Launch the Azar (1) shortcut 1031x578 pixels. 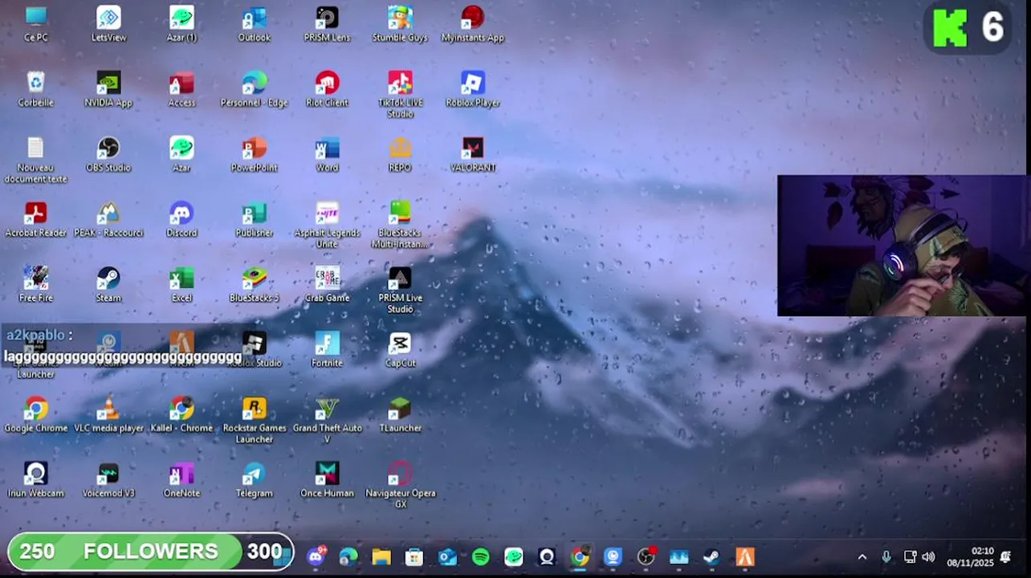click(181, 23)
